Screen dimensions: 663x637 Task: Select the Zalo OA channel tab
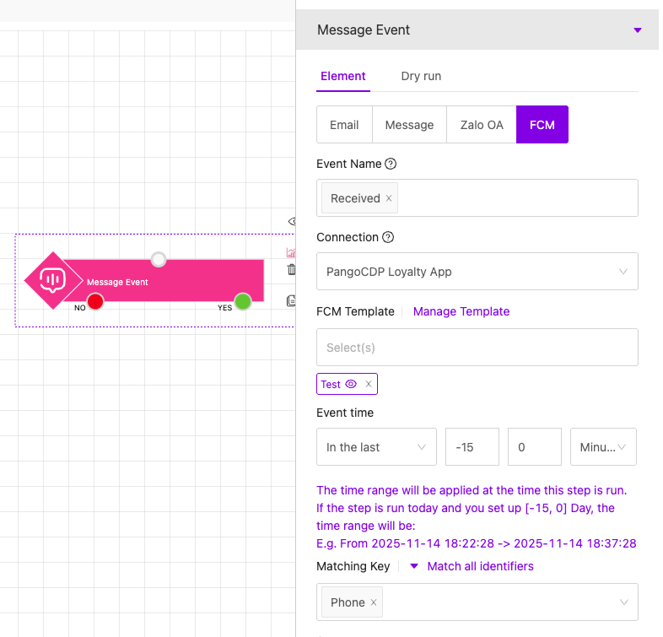(482, 125)
